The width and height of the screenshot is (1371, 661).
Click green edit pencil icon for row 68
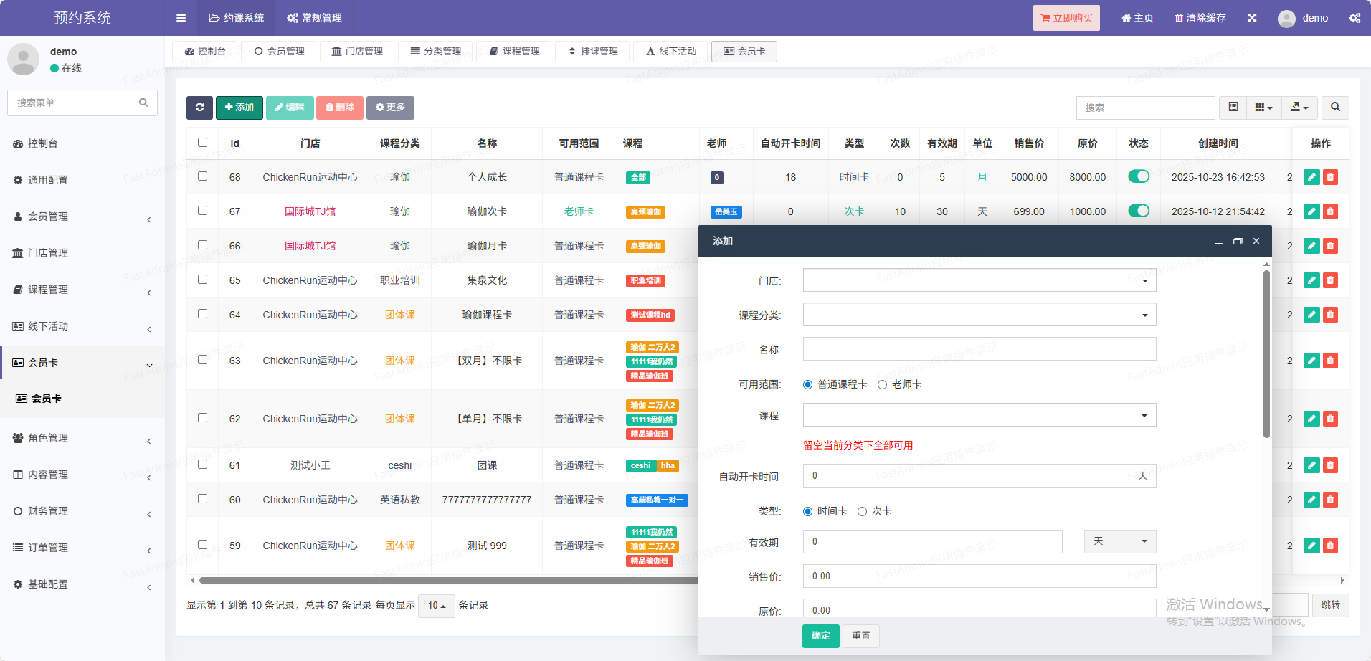pyautogui.click(x=1311, y=177)
